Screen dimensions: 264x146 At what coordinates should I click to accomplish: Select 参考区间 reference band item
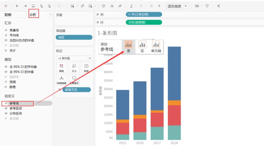point(16,108)
